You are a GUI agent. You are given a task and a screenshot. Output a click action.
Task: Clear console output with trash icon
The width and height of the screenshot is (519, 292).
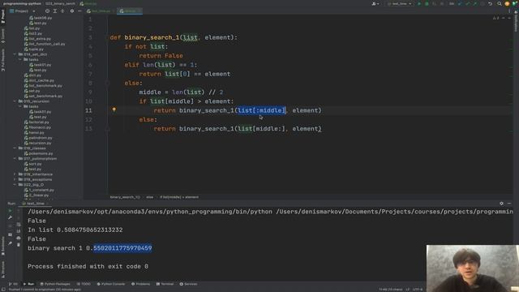pyautogui.click(x=19, y=245)
